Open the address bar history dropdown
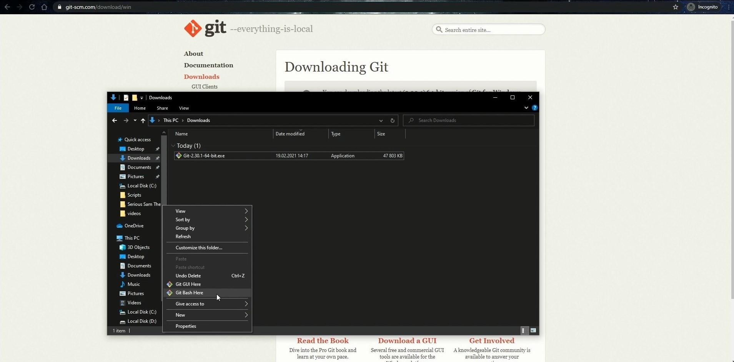The image size is (734, 362). click(x=381, y=120)
